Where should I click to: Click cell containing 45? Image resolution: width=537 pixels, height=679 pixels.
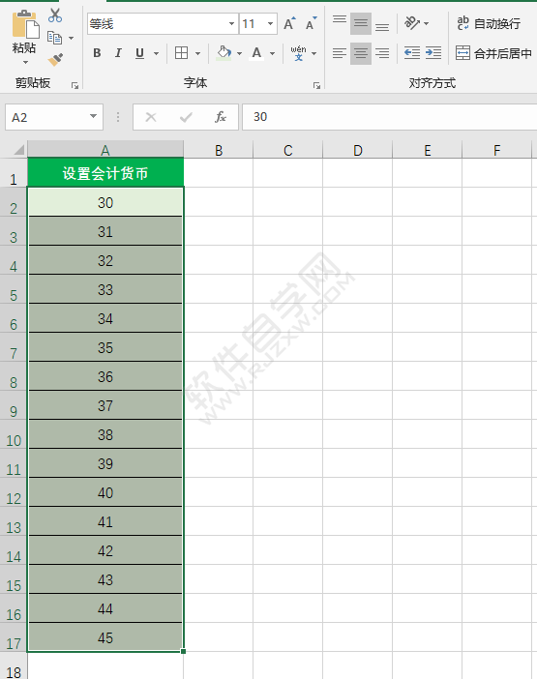(105, 637)
